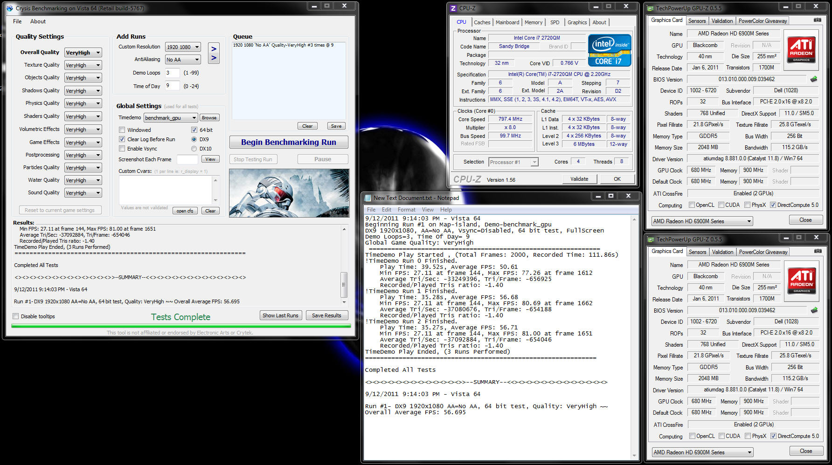
Task: Toggle OpenCL checkbox in upper GPU-Z
Action: (x=692, y=205)
